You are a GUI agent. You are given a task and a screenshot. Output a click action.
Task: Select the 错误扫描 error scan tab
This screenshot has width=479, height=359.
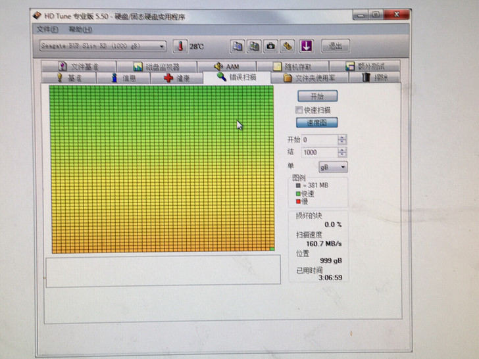(237, 77)
